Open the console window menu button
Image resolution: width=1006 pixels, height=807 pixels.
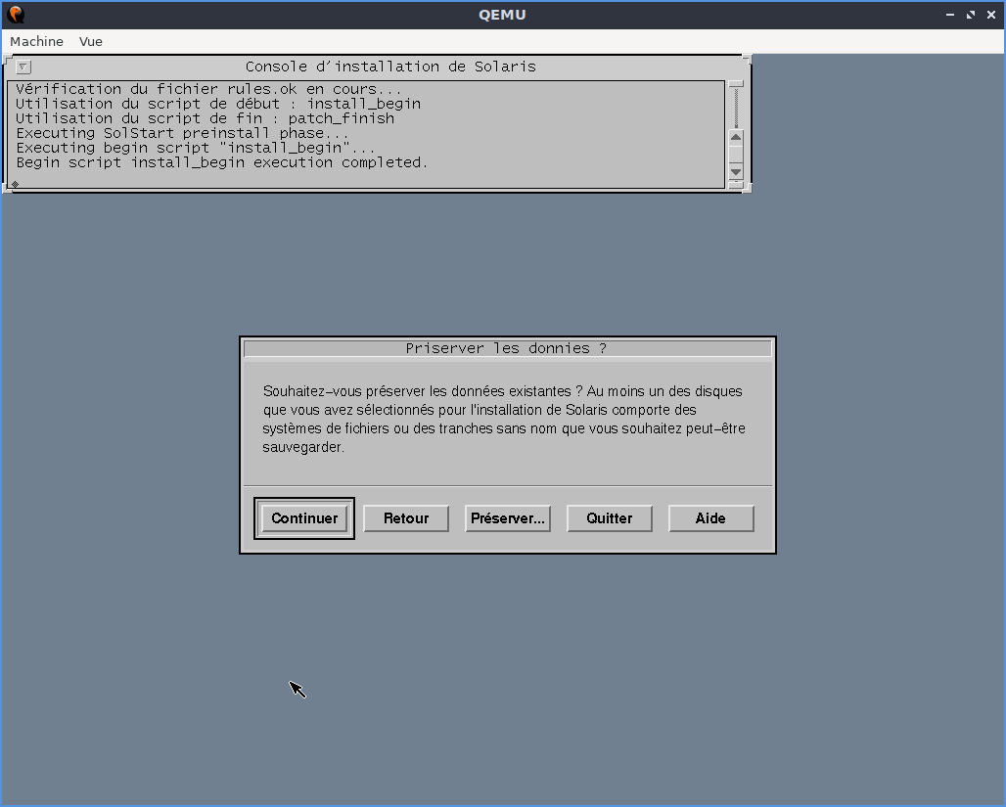[23, 67]
